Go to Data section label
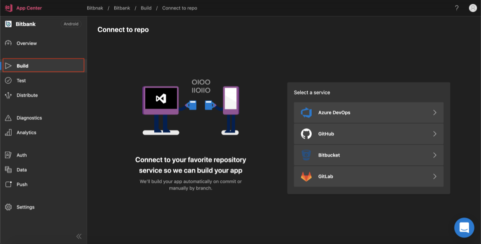 [x=22, y=170]
